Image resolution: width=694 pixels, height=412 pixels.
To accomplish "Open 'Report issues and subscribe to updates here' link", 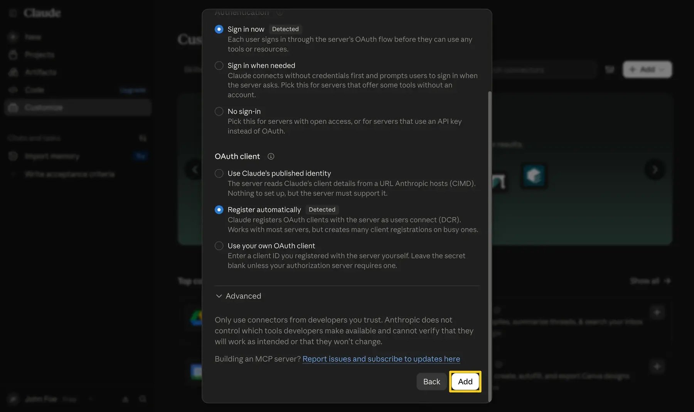I will [381, 359].
